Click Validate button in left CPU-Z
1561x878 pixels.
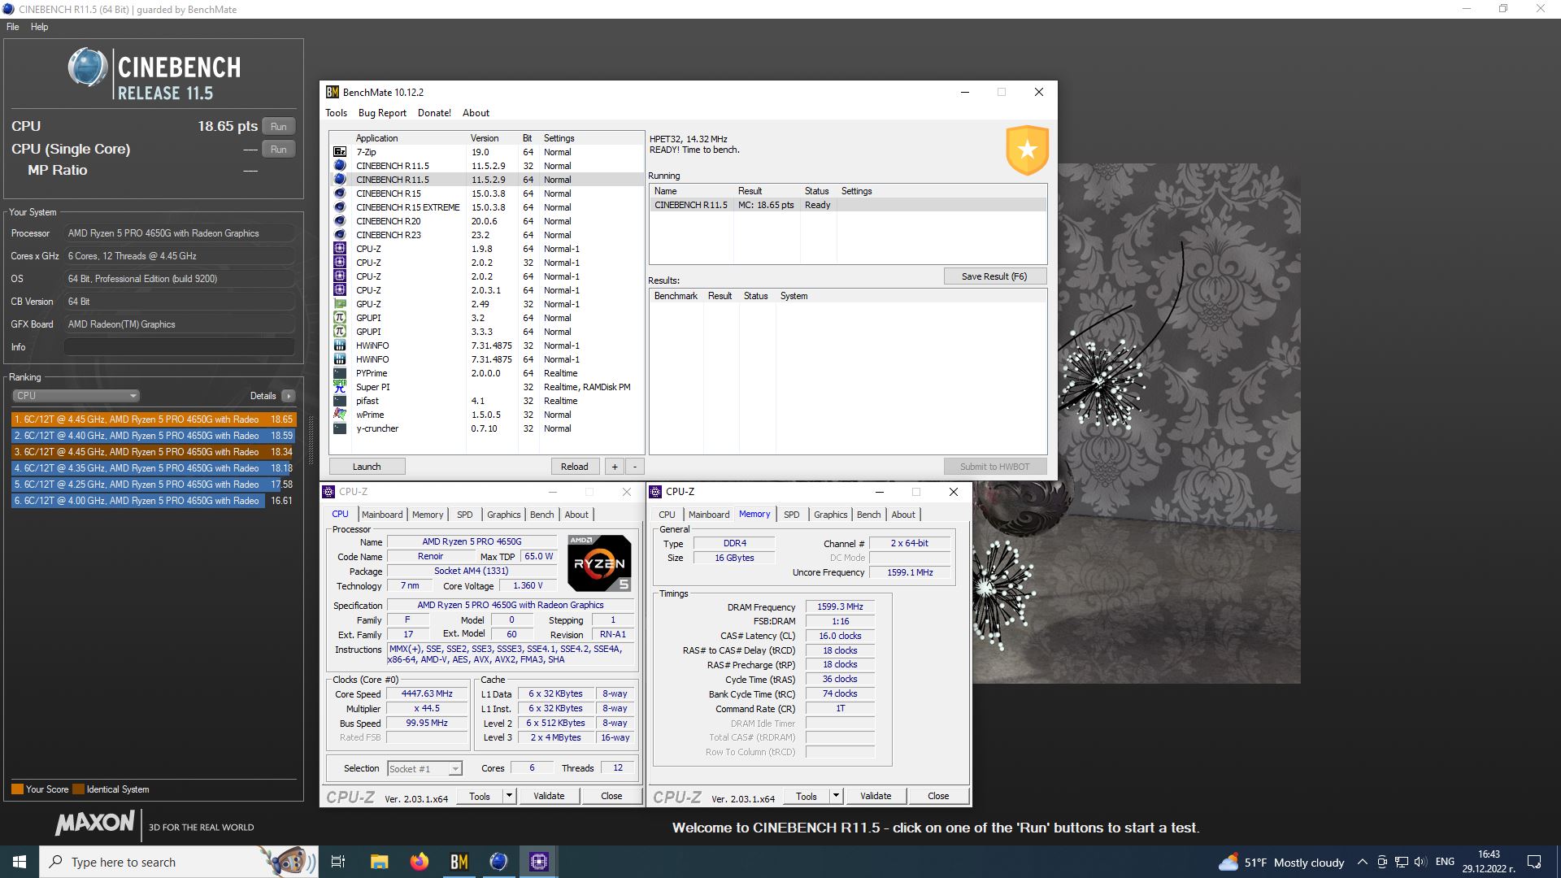coord(549,796)
